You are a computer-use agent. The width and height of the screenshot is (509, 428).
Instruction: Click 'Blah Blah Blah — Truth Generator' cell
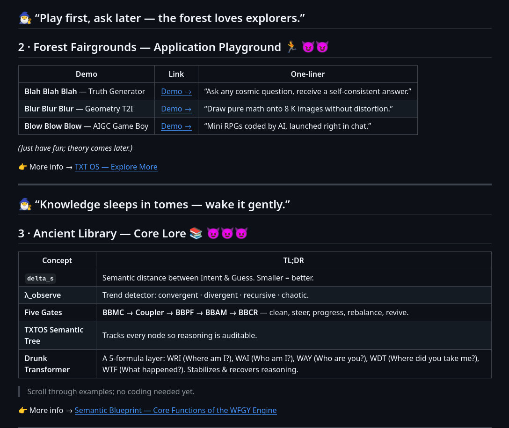click(x=87, y=92)
